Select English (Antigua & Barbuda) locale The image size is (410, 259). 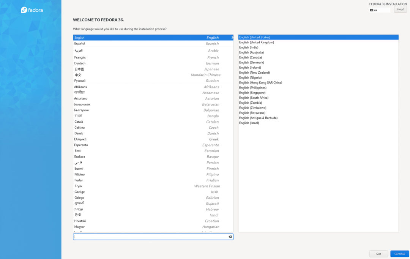(318, 118)
